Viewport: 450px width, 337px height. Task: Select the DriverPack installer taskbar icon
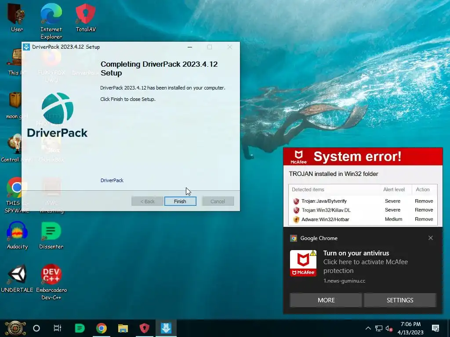pos(166,328)
